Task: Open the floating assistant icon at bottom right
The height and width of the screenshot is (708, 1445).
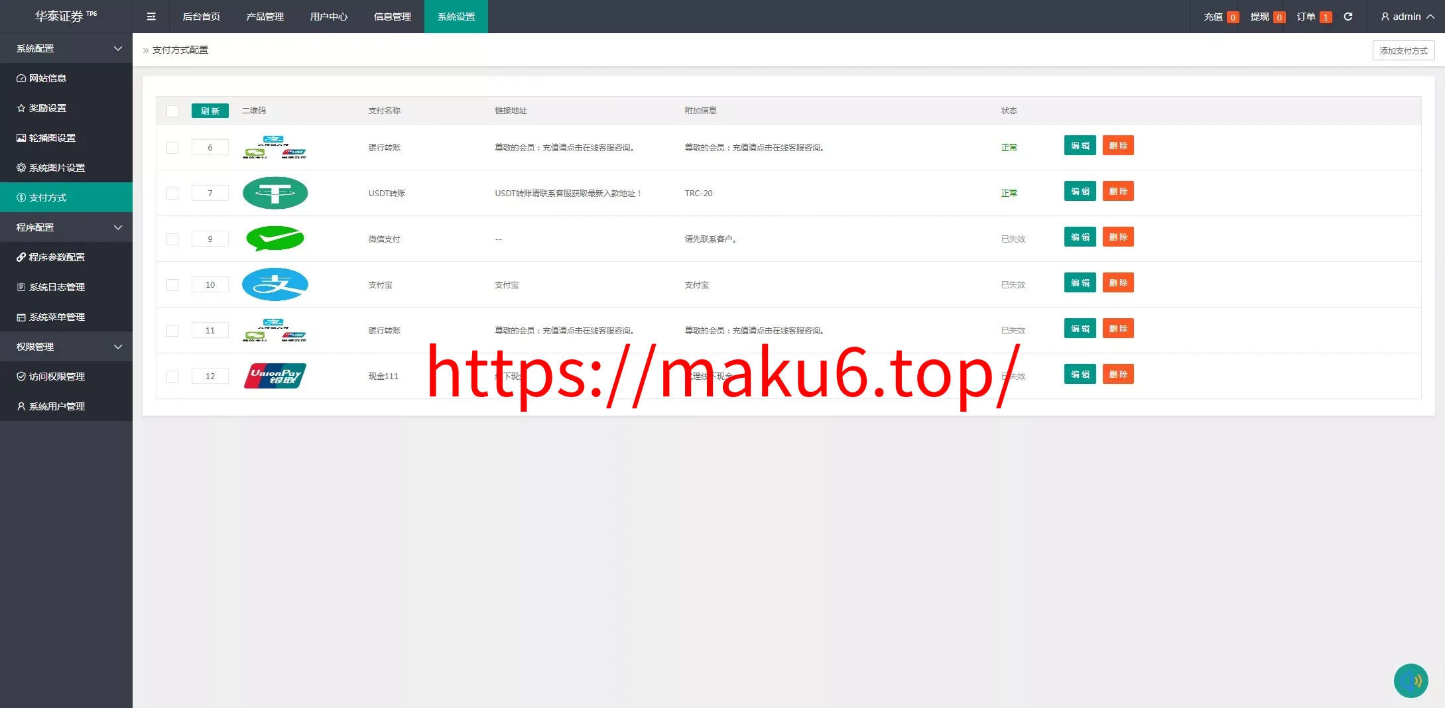Action: pyautogui.click(x=1411, y=681)
